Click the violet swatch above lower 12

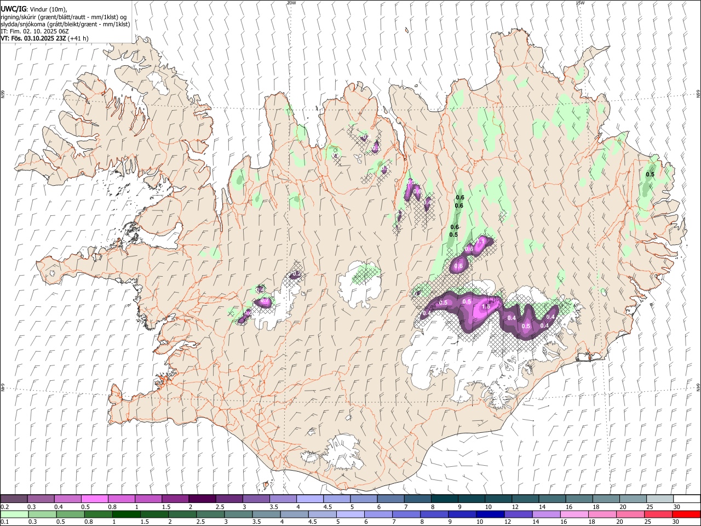518,514
